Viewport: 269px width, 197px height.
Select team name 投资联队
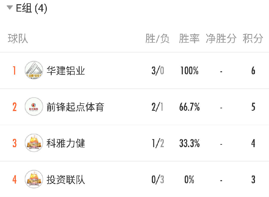[x=66, y=180]
